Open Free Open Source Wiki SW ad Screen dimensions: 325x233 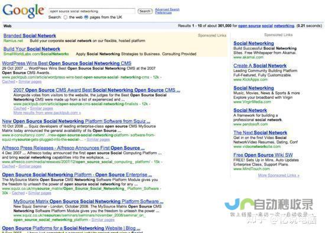tap(263, 155)
